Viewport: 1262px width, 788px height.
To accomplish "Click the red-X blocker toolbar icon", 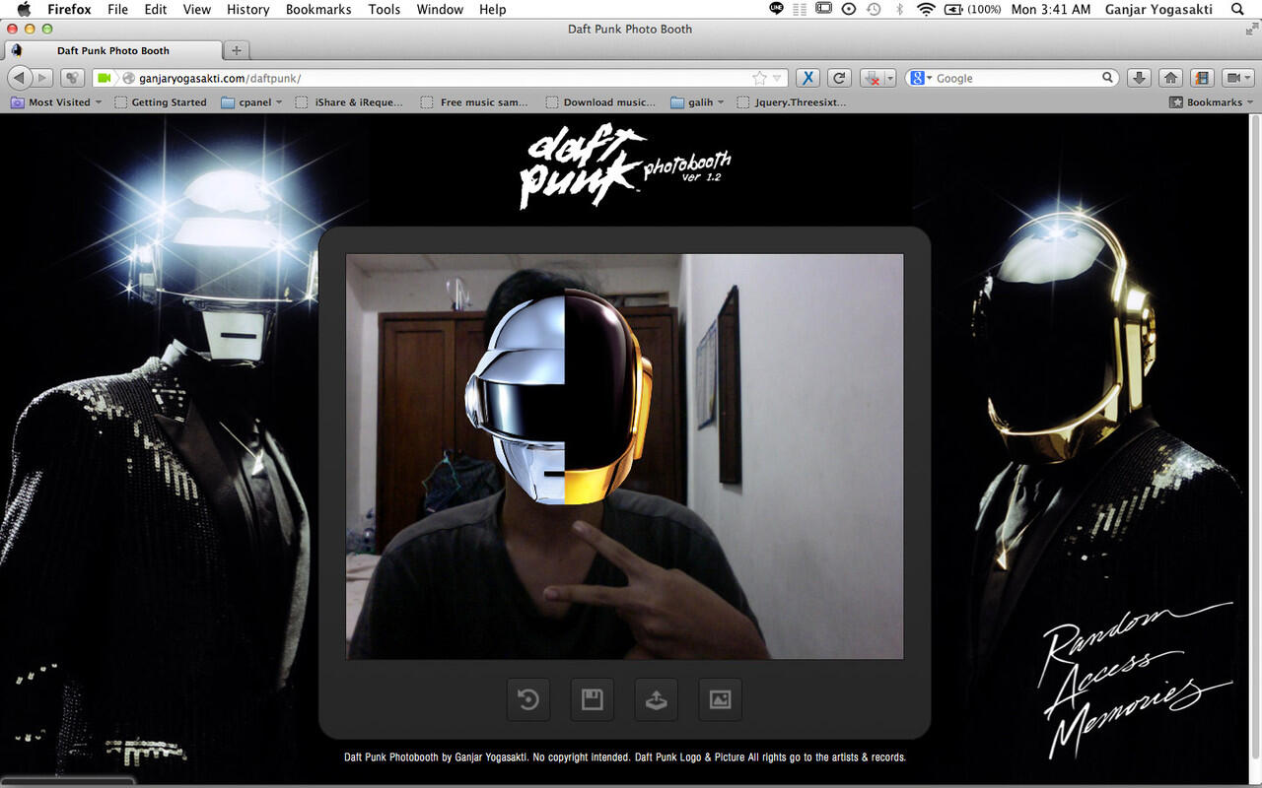I will 871,78.
